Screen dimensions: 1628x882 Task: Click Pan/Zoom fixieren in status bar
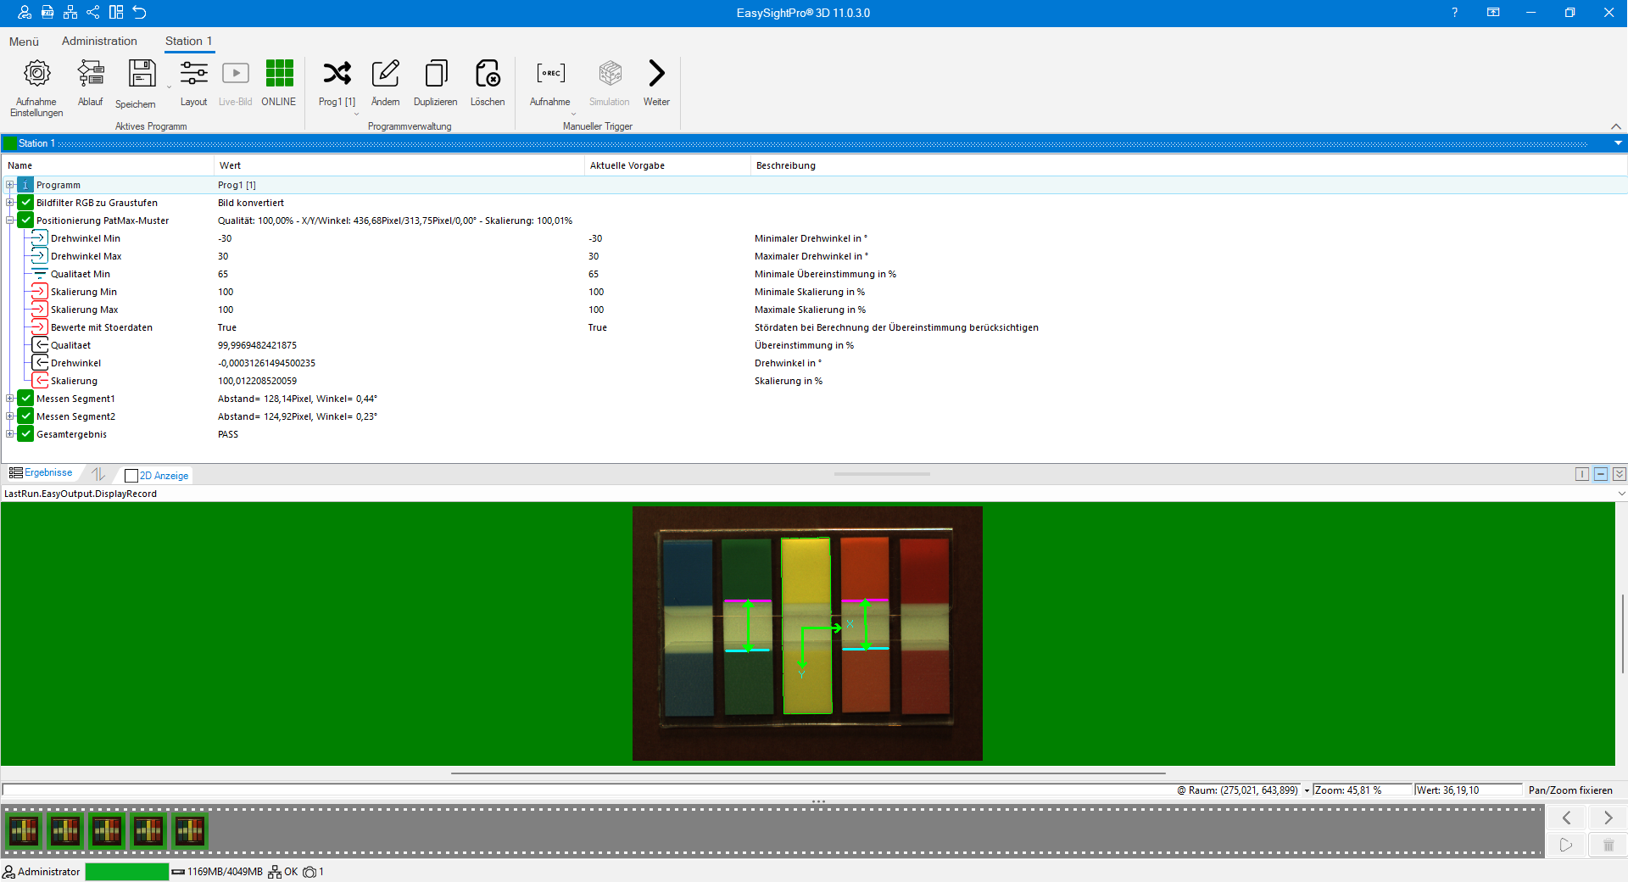1569,790
